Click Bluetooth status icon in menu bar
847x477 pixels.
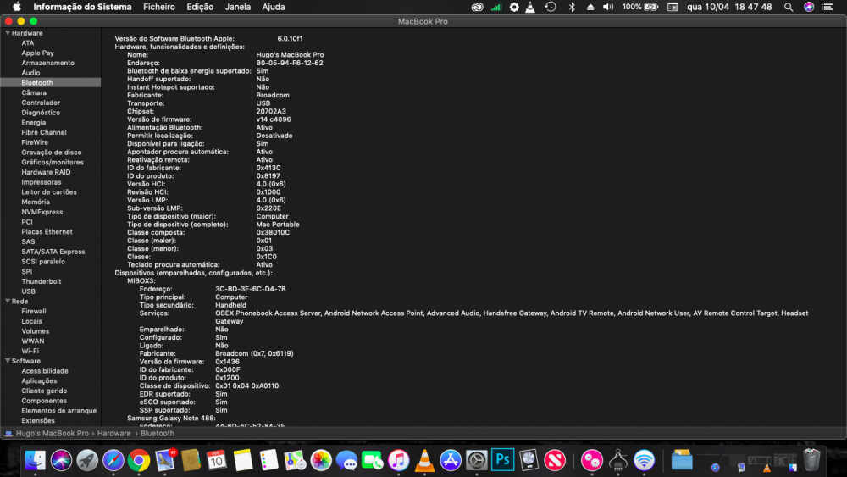pyautogui.click(x=572, y=7)
